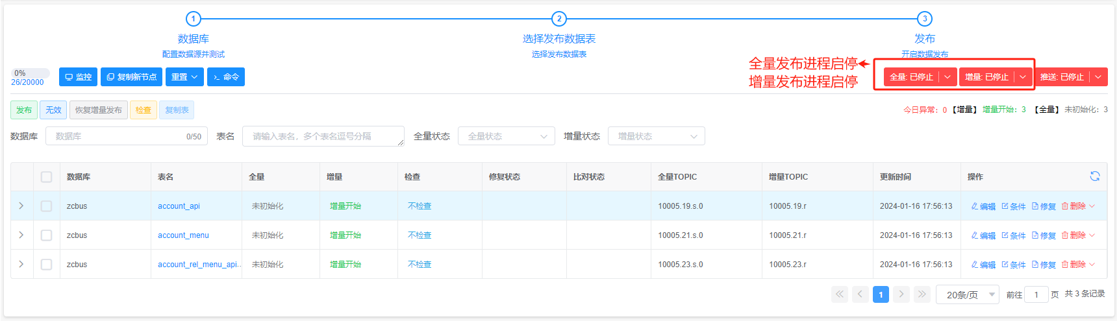Image resolution: width=1117 pixels, height=321 pixels.
Task: Click the 复制新节点 copy node button
Action: click(131, 77)
